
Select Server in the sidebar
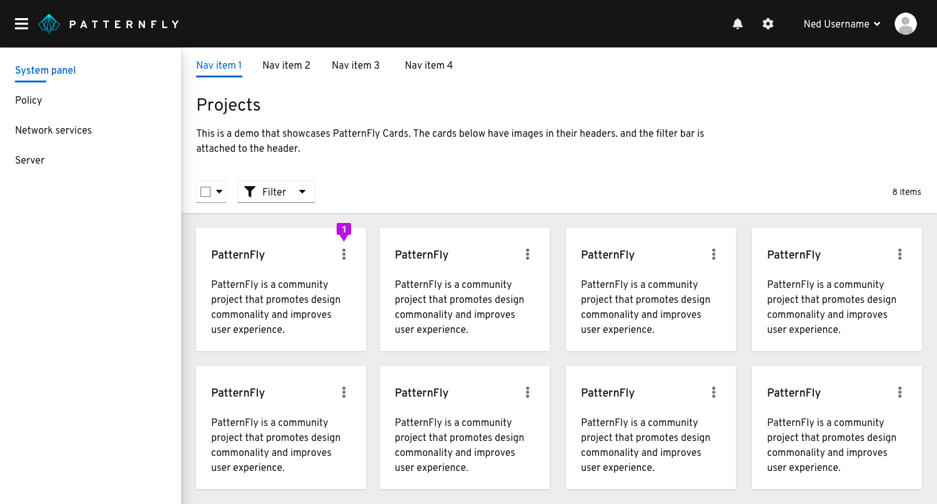click(x=30, y=161)
